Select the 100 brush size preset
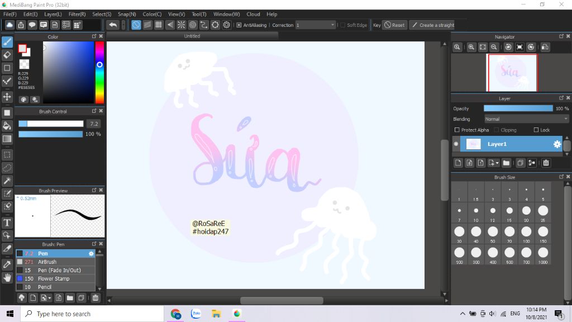This screenshot has width=572, height=322. [526, 234]
